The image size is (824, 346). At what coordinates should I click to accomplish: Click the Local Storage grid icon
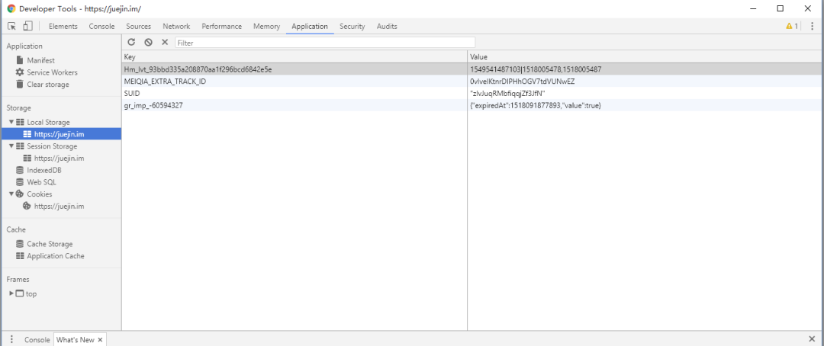(20, 122)
